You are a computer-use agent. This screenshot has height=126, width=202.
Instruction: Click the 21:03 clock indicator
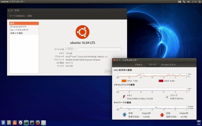pos(194,2)
